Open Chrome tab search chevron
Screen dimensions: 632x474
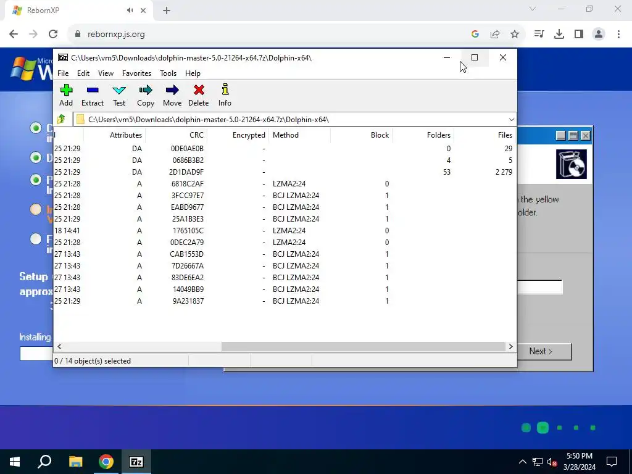533,9
